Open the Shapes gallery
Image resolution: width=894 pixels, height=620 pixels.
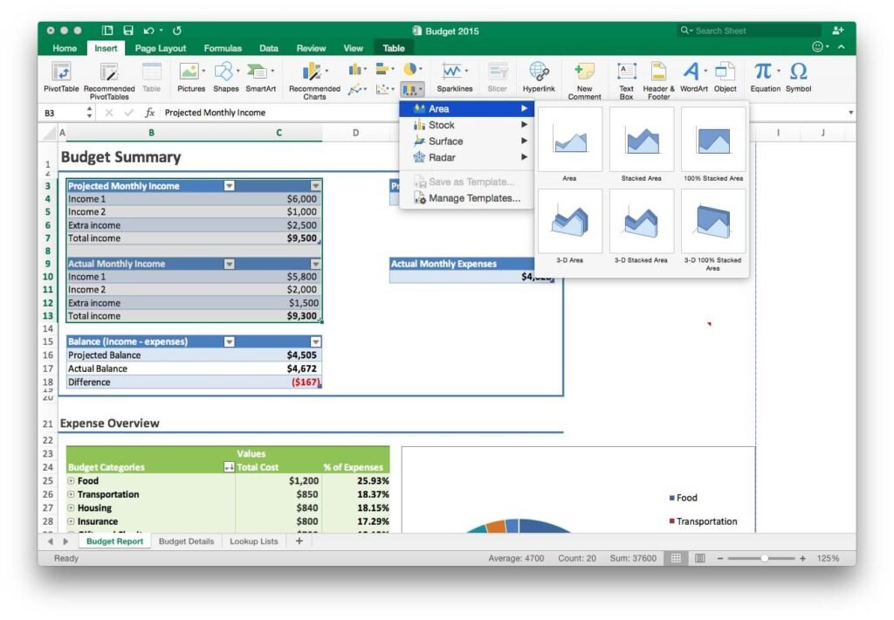(225, 77)
